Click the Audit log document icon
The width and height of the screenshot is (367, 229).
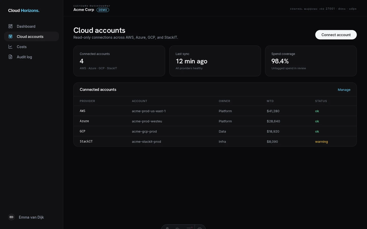10,57
